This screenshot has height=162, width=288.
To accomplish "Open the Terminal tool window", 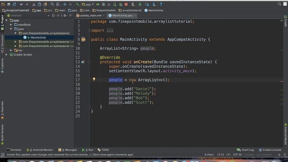I will 14,150.
